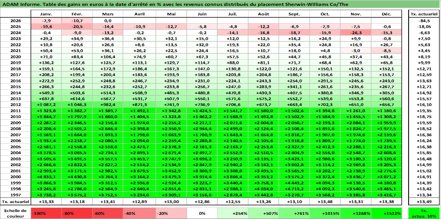Click the 'Avril' column header
441x219 pixels.
pos(140,14)
